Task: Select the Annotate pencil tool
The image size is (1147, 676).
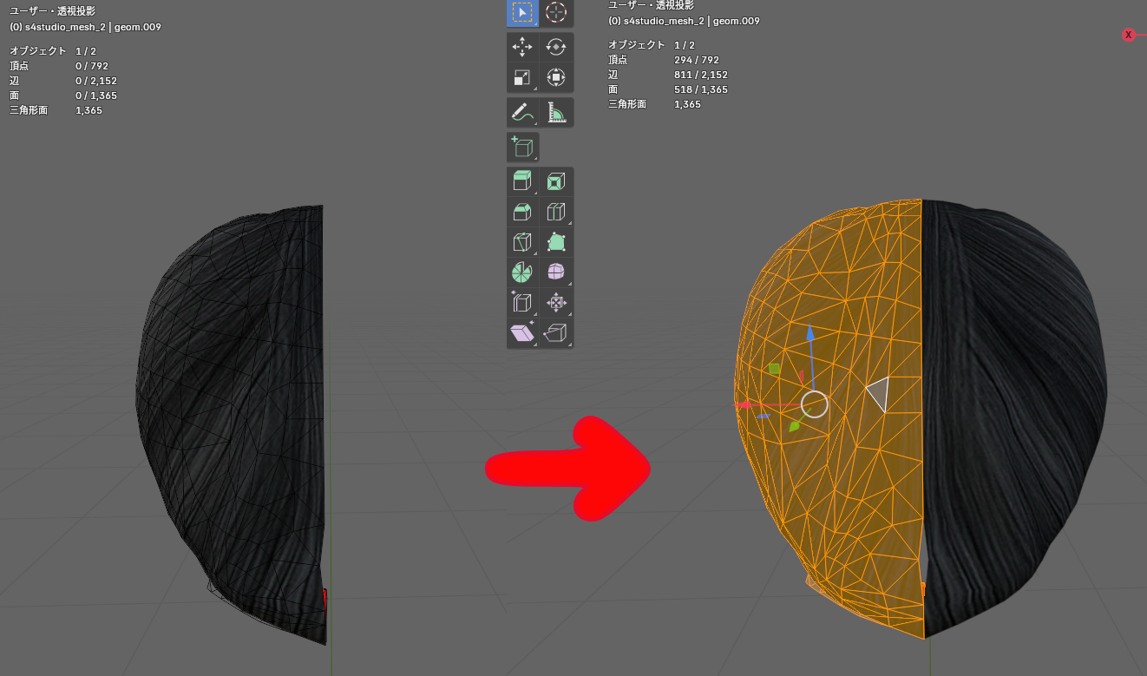Action: pos(522,112)
